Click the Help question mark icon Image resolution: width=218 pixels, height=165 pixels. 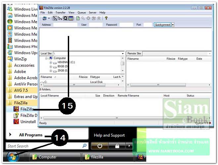[x=106, y=18]
